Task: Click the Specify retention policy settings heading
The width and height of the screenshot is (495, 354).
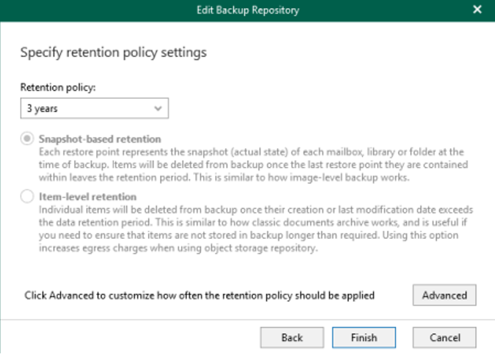Action: tap(114, 52)
